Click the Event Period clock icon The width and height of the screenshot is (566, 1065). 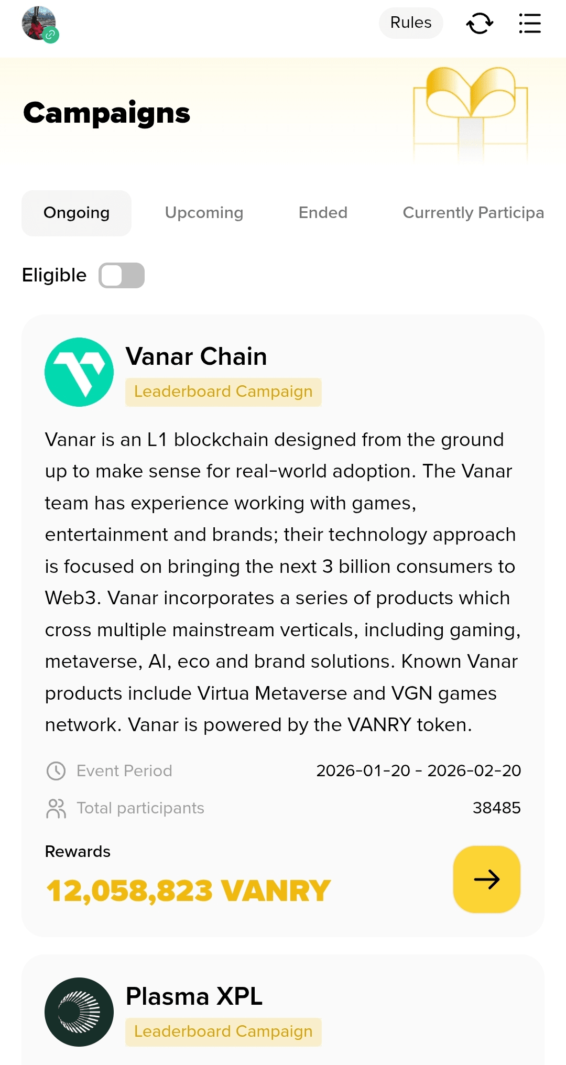(56, 771)
